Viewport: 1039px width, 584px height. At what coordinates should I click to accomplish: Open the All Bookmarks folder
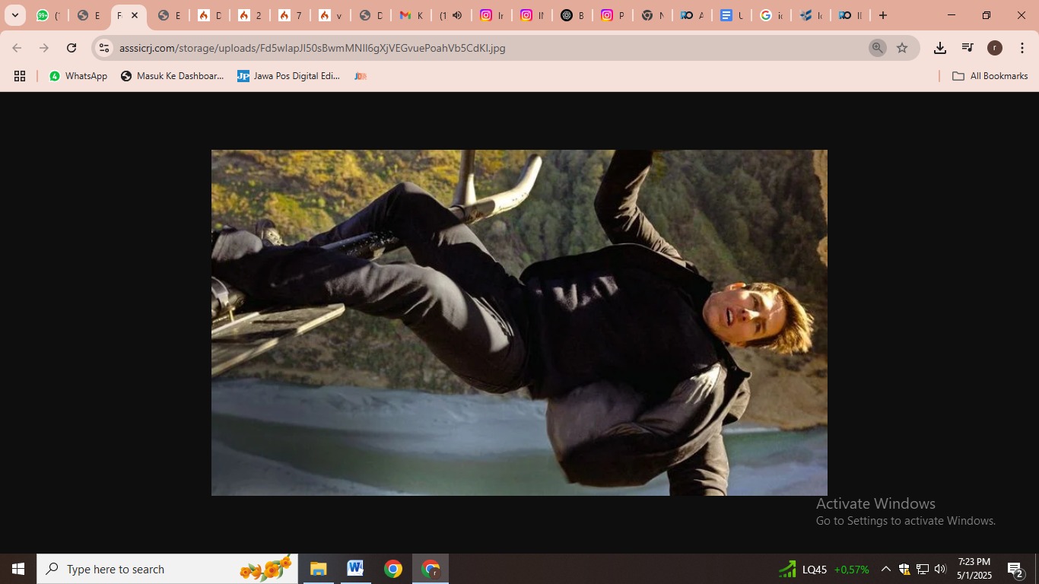pos(990,76)
